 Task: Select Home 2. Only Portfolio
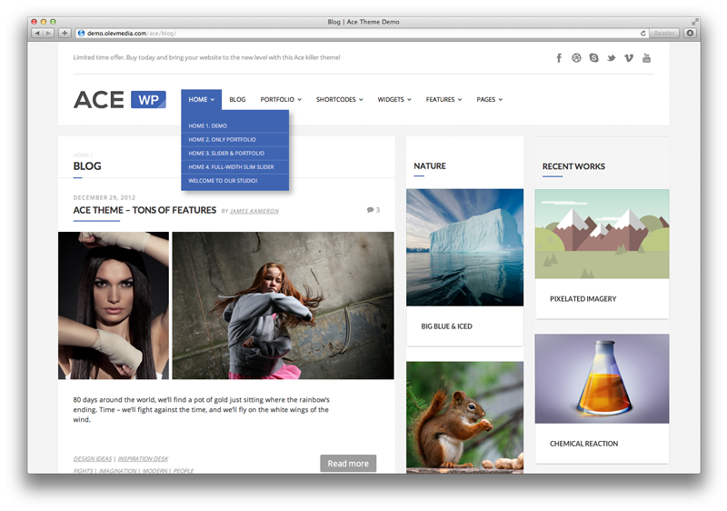click(x=235, y=140)
